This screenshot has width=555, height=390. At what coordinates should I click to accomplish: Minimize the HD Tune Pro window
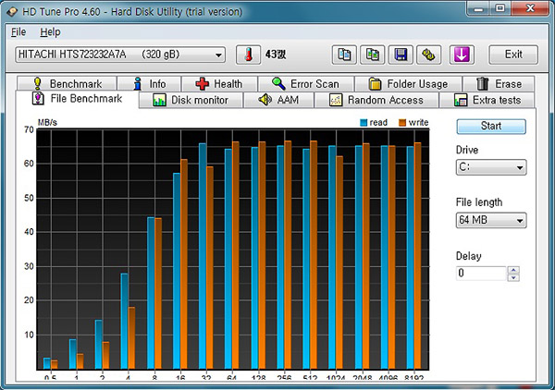pos(478,8)
